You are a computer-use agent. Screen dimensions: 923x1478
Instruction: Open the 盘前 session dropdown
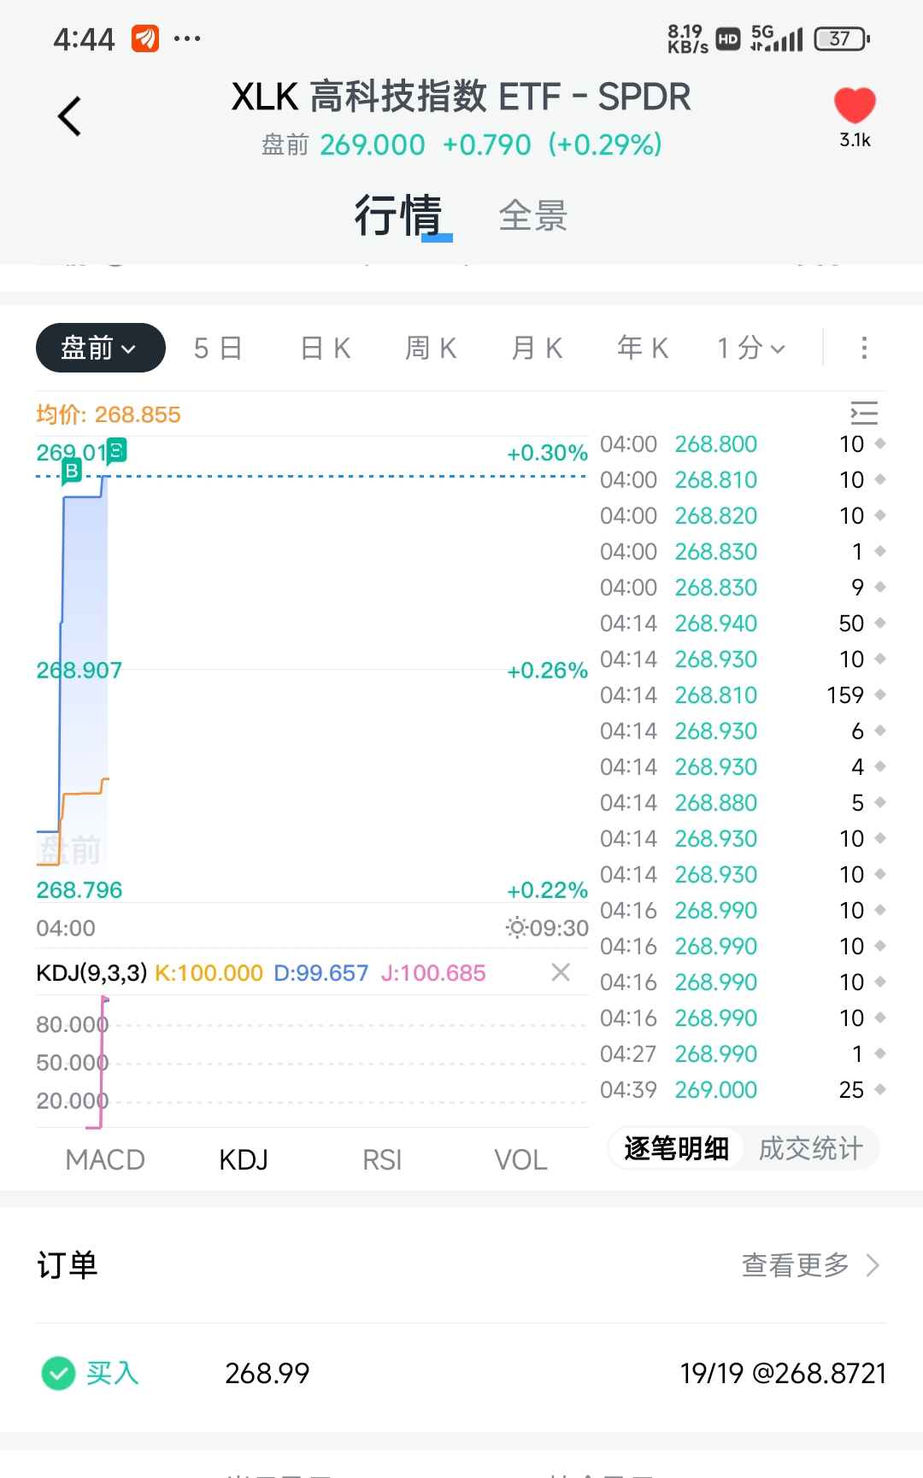pyautogui.click(x=101, y=348)
